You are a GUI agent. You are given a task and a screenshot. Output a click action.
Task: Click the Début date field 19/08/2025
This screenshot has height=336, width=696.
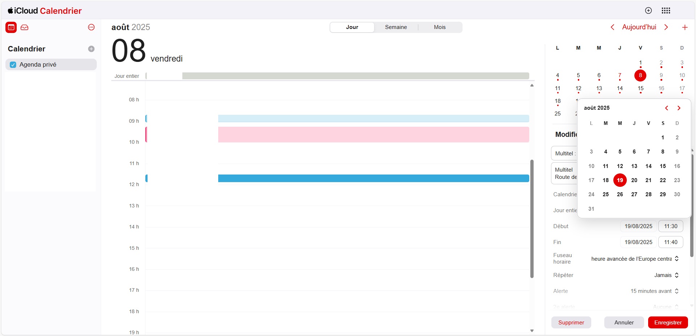tap(638, 226)
